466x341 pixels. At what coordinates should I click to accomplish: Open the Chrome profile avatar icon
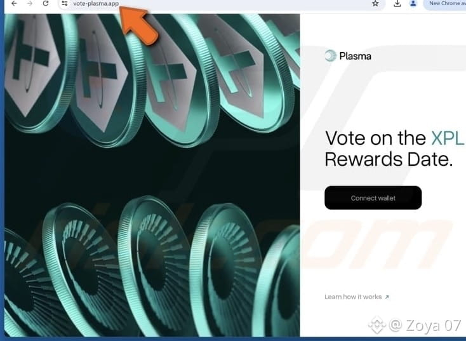click(413, 4)
